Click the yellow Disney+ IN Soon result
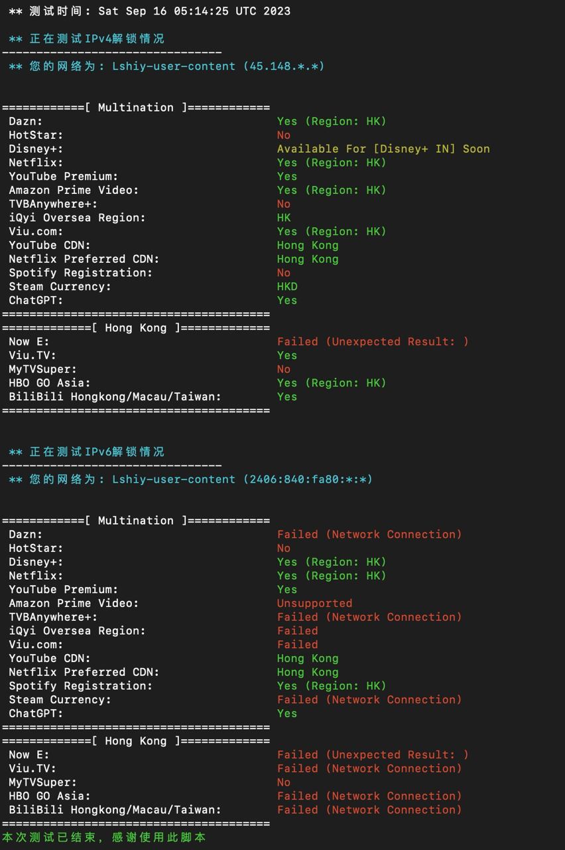The width and height of the screenshot is (565, 850). pyautogui.click(x=383, y=149)
